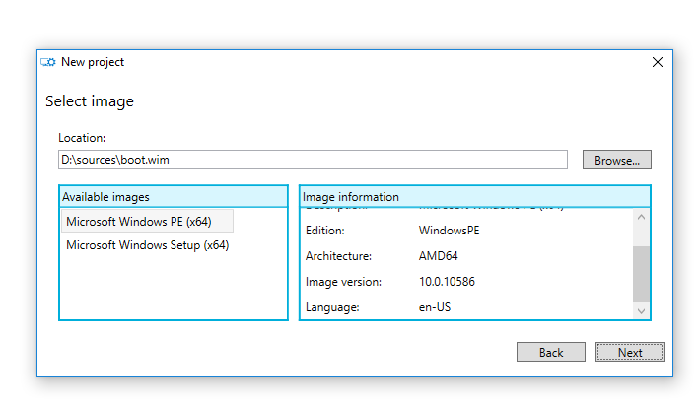
Task: Click the en-US language value
Action: click(435, 307)
